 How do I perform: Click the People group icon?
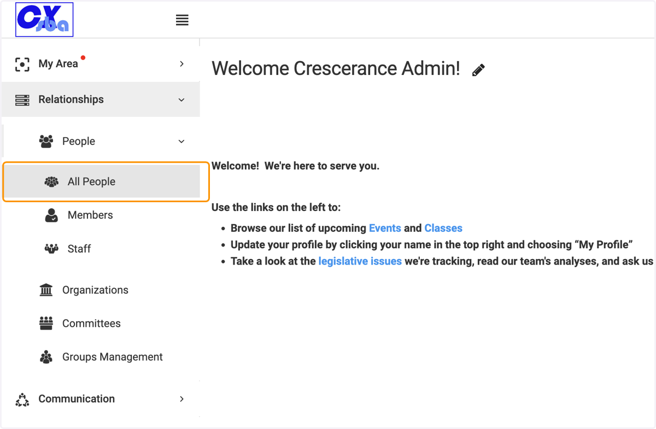pos(46,142)
